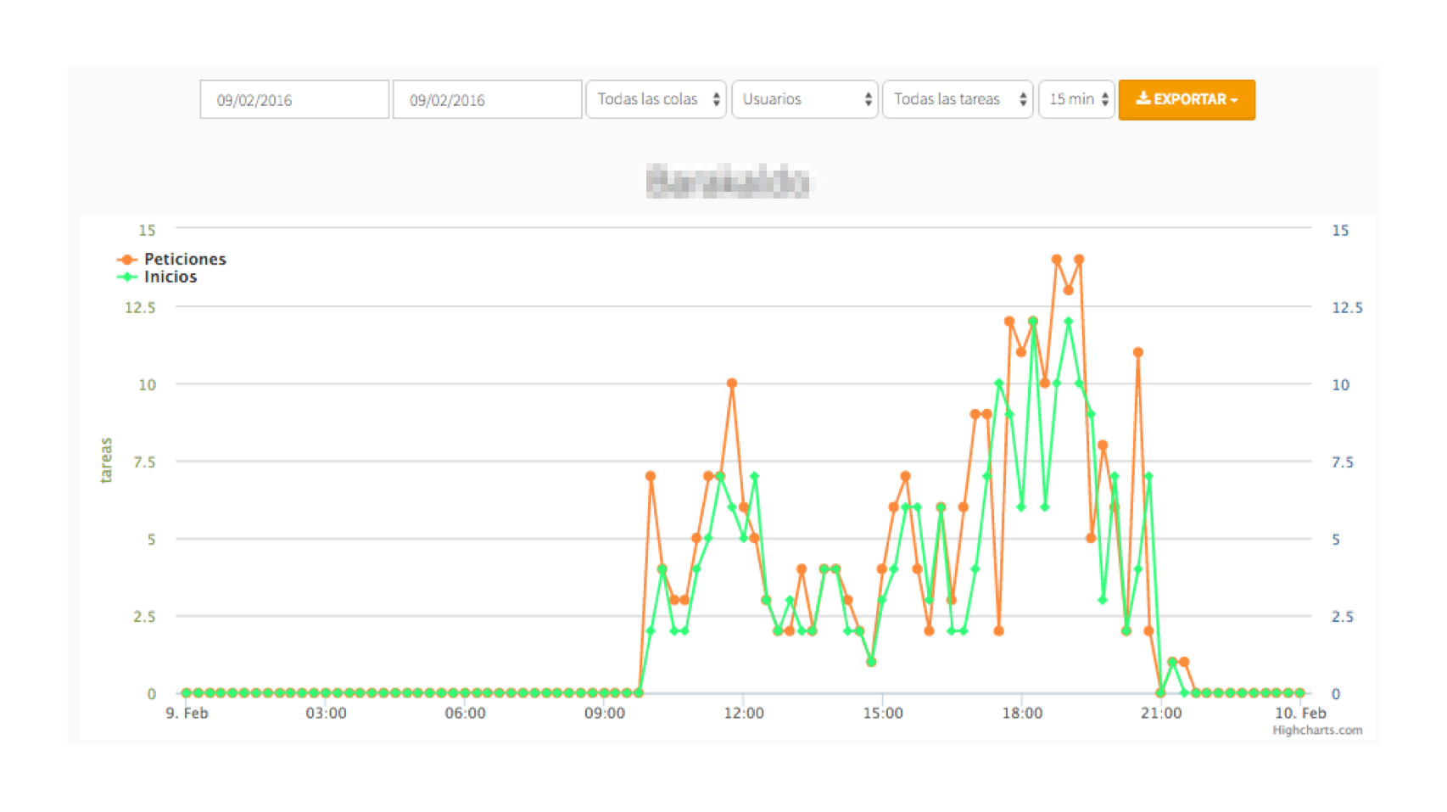
Task: Click the first date field 09/02/2016
Action: (293, 100)
